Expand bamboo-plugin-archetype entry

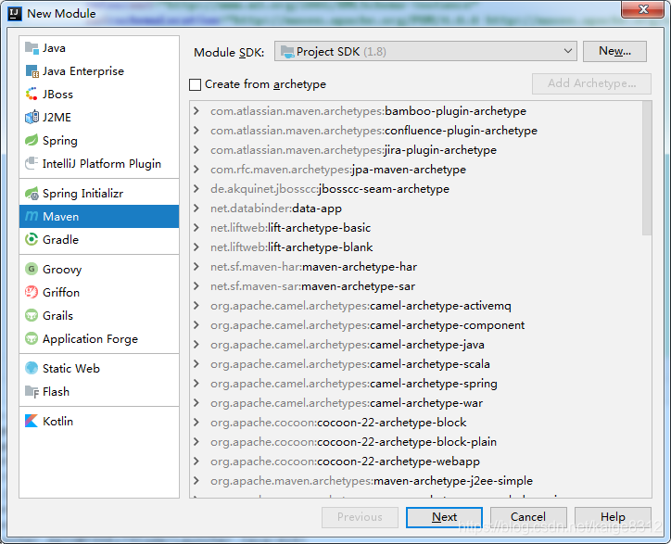(196, 111)
